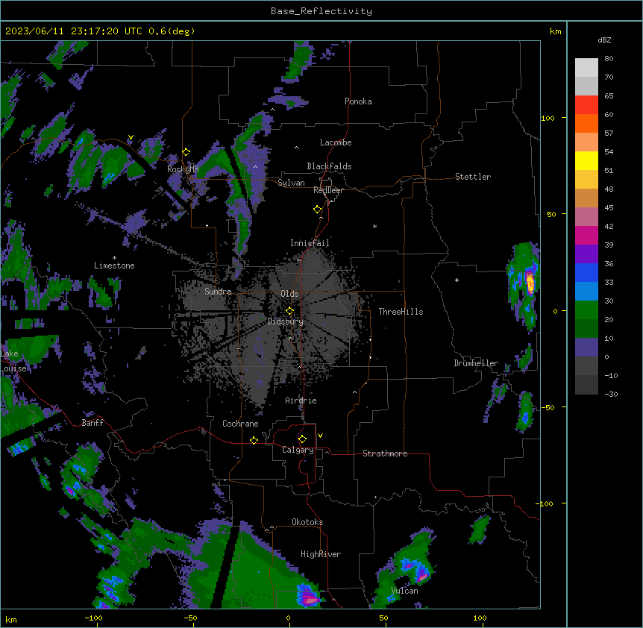Click the Ponoka city label
Viewport: 643px width, 628px height.
coord(358,101)
